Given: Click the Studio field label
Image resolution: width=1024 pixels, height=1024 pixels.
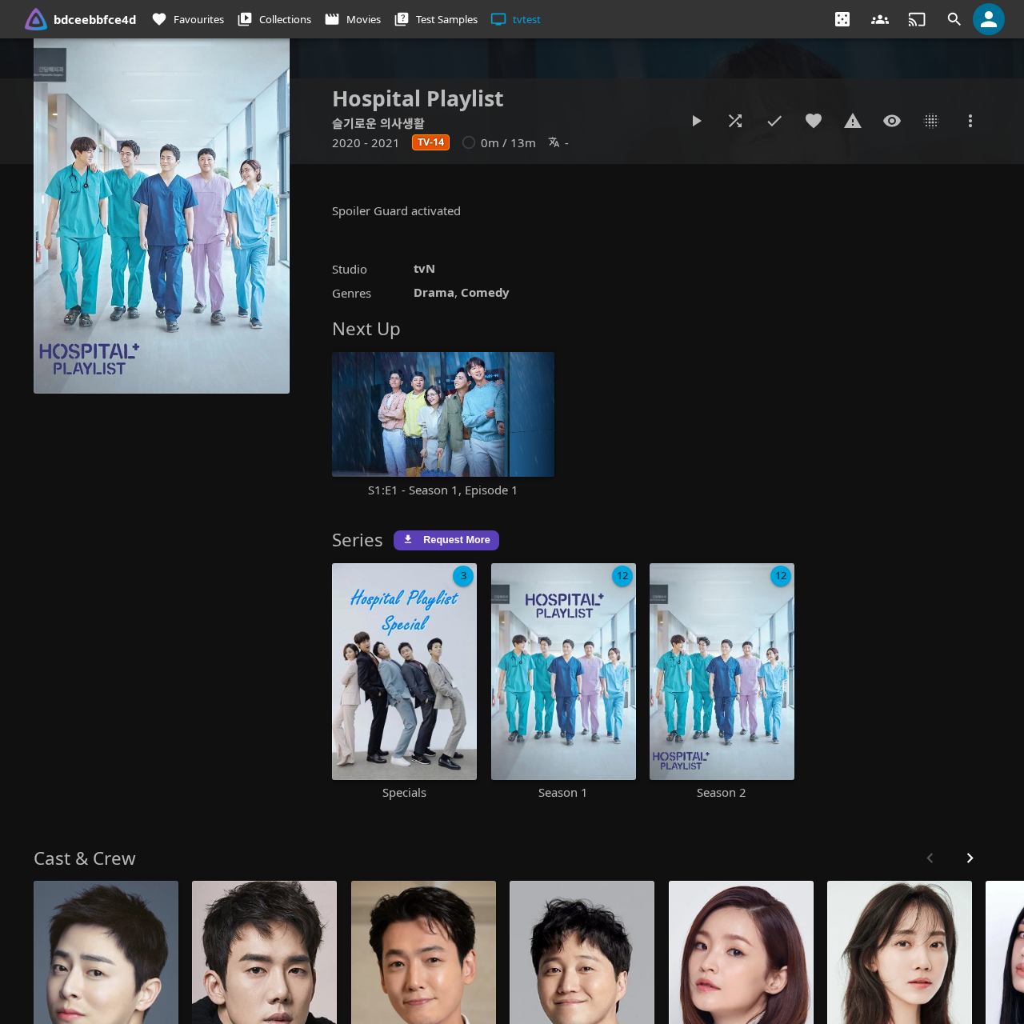Looking at the screenshot, I should [x=350, y=270].
